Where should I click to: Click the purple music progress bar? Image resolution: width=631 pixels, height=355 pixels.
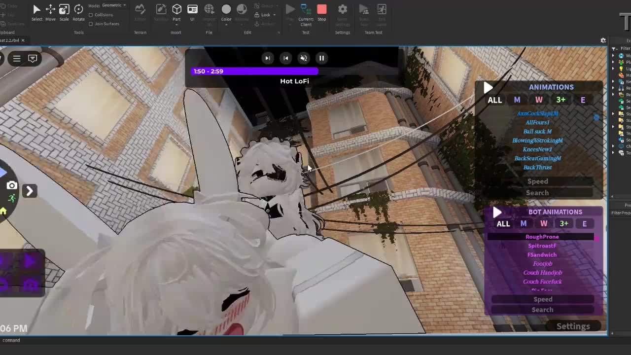point(255,71)
